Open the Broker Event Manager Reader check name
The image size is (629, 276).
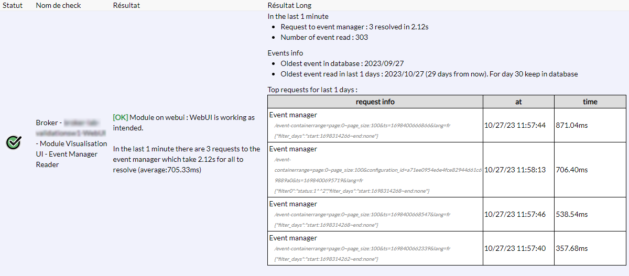(71, 143)
